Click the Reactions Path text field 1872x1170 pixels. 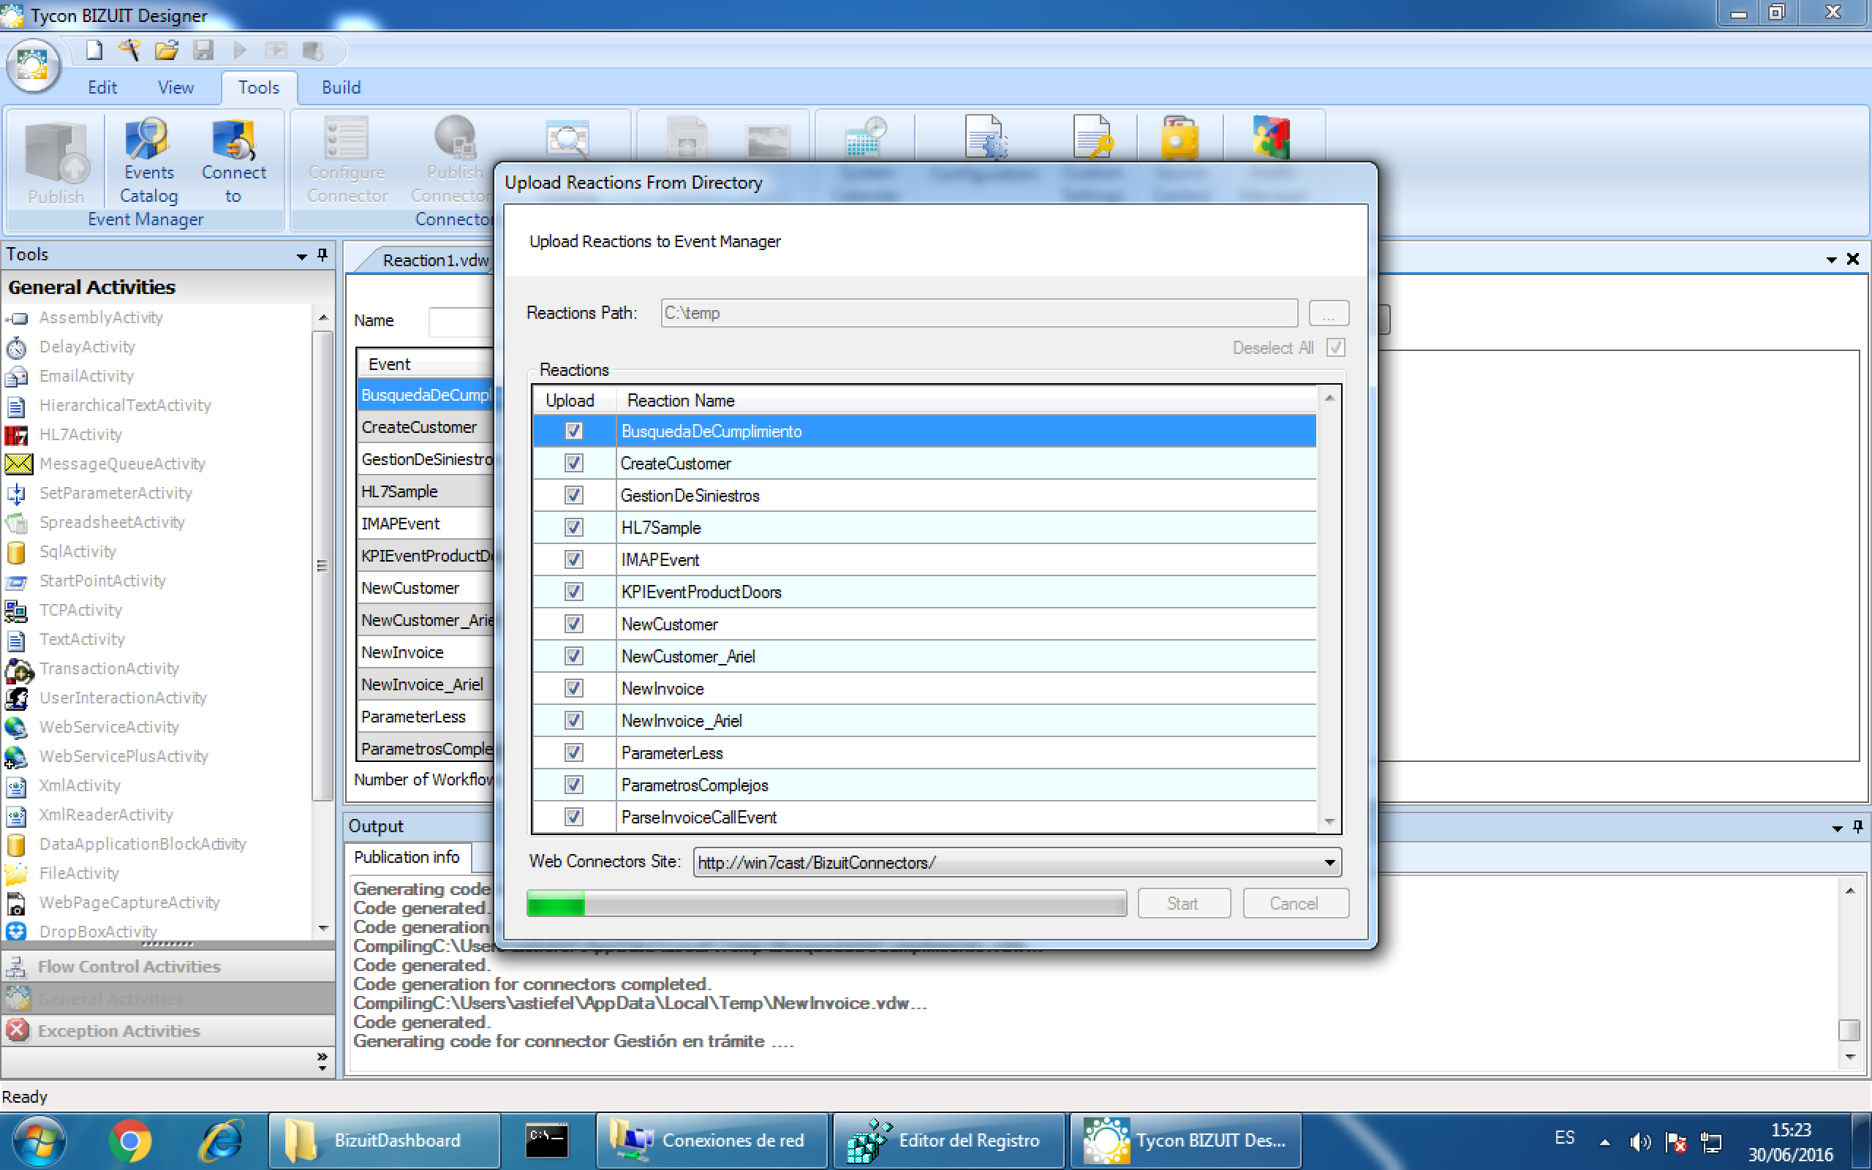(x=978, y=314)
